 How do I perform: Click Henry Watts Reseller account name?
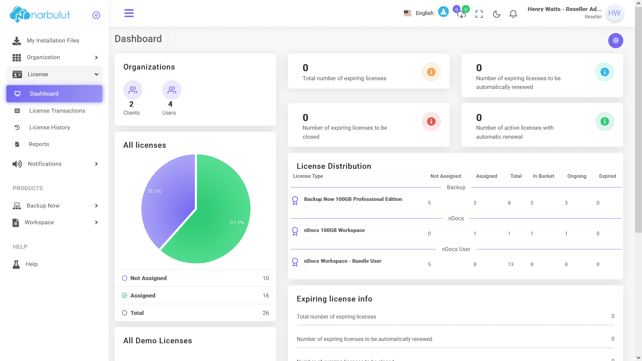click(565, 9)
